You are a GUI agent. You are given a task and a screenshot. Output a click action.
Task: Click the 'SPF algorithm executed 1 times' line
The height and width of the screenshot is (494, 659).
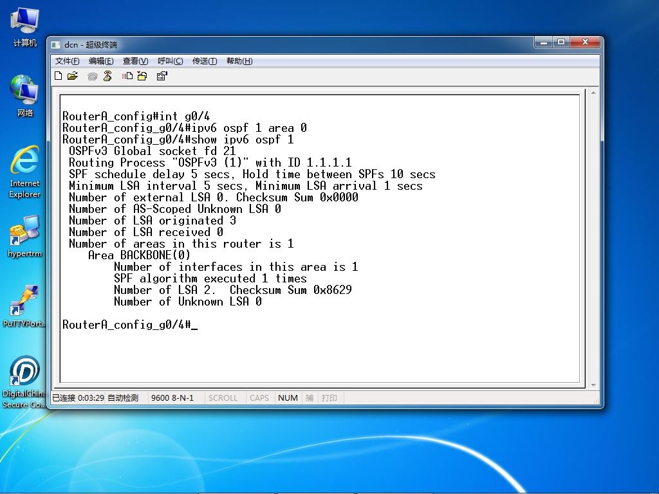(x=210, y=279)
